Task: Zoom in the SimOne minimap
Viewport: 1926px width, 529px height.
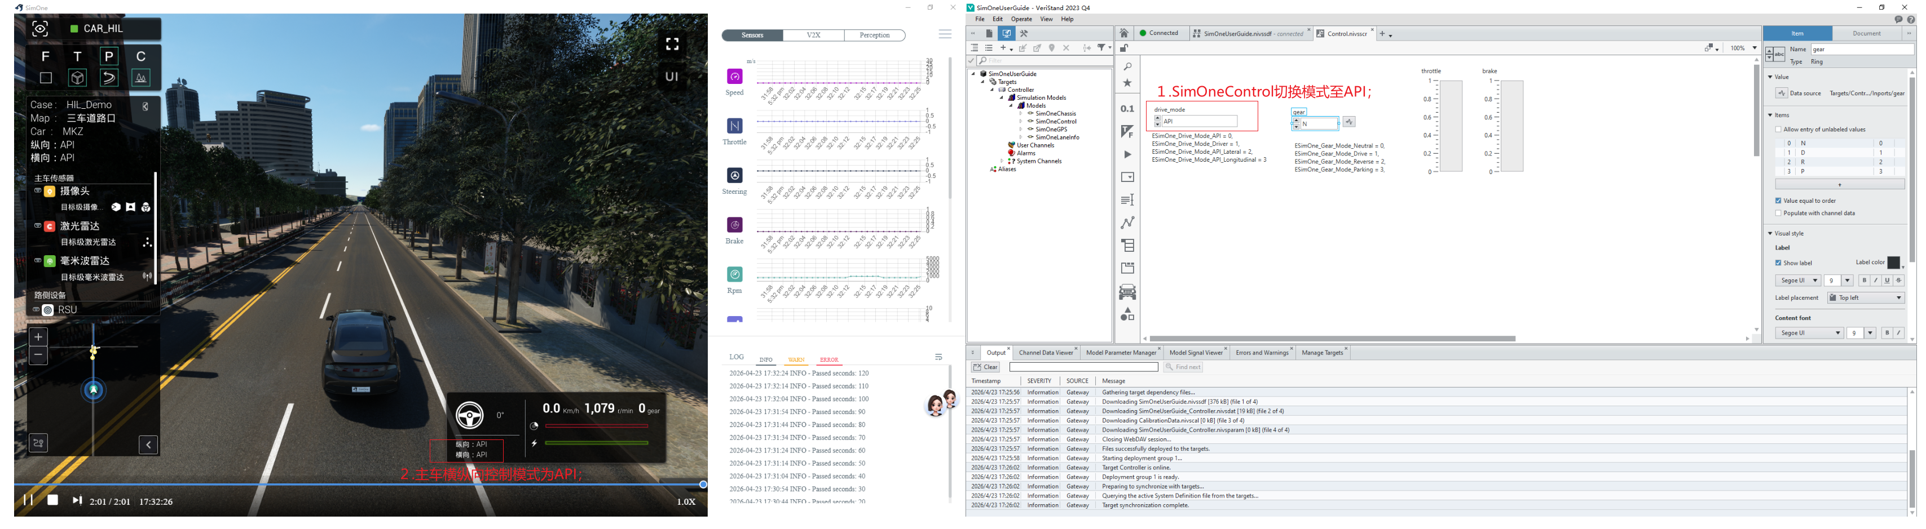Action: [38, 337]
